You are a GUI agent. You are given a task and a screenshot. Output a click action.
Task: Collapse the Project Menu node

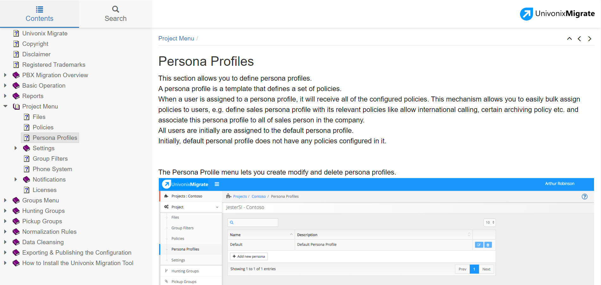coord(5,106)
